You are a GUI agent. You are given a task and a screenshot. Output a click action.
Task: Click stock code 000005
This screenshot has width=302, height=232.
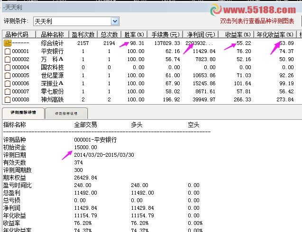pos(20,75)
